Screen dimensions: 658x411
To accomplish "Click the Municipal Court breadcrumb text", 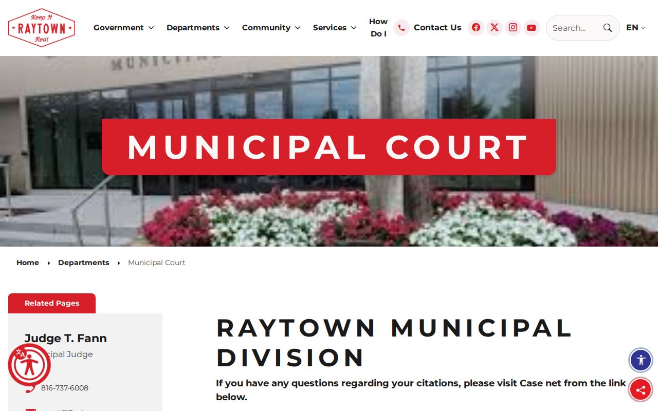I will pyautogui.click(x=157, y=263).
